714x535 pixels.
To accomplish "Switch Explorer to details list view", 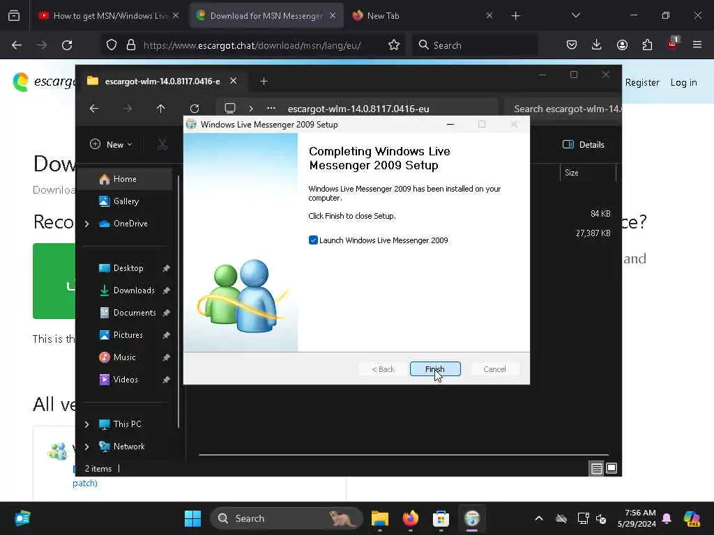I will click(x=597, y=468).
